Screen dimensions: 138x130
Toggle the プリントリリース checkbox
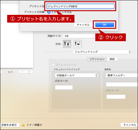(x=53, y=65)
